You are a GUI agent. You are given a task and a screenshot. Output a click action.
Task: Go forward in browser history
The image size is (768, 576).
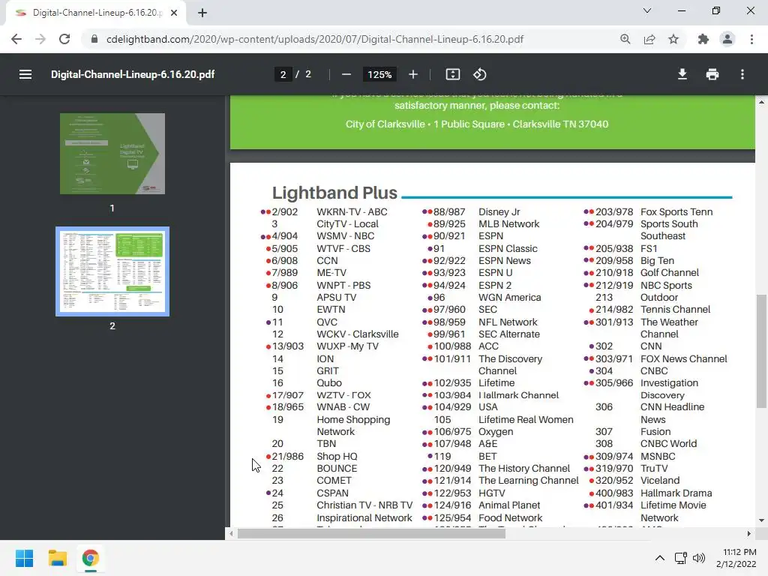40,39
